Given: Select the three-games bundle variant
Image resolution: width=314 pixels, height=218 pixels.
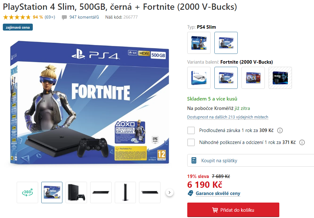Looking at the screenshot, I should click(253, 78).
